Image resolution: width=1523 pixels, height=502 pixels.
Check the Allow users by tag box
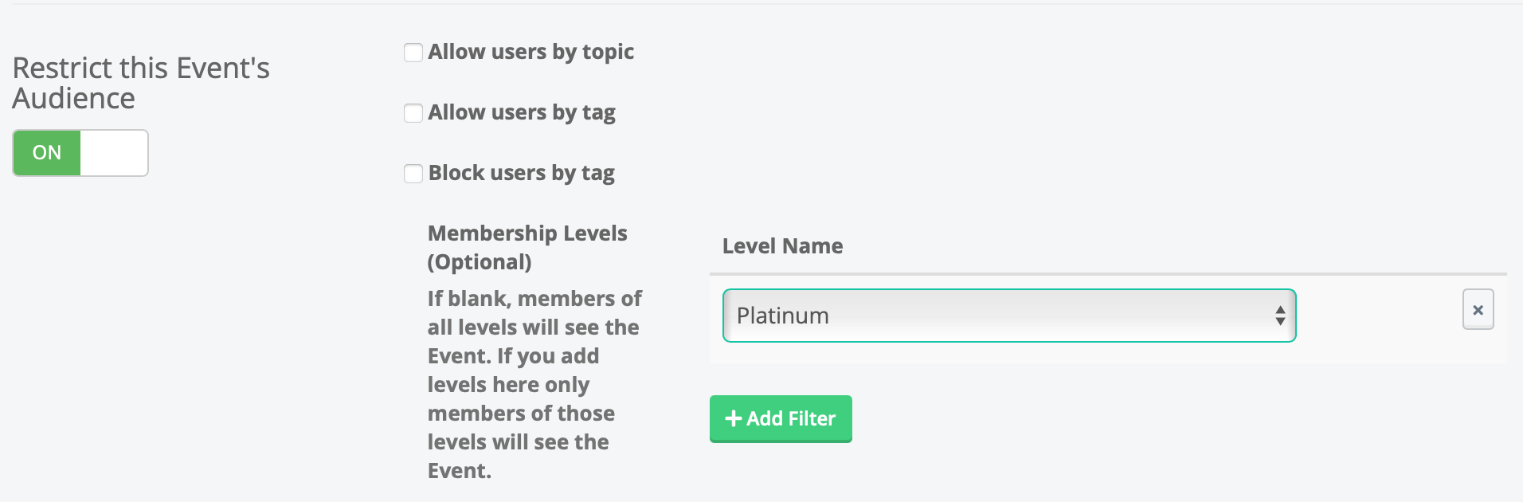click(413, 113)
